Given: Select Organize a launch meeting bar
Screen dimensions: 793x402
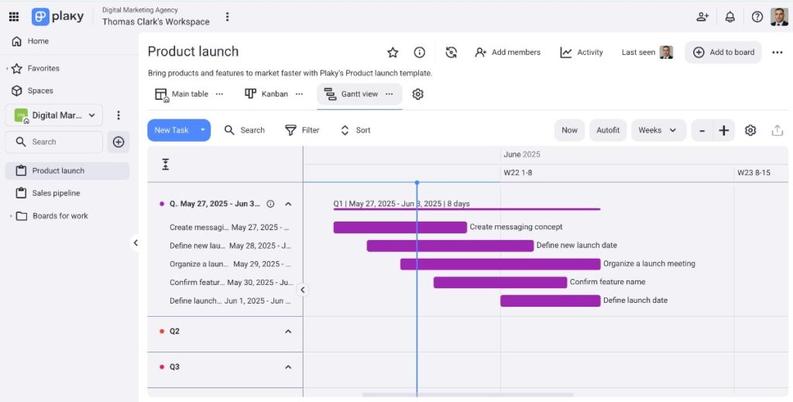Looking at the screenshot, I should click(500, 264).
